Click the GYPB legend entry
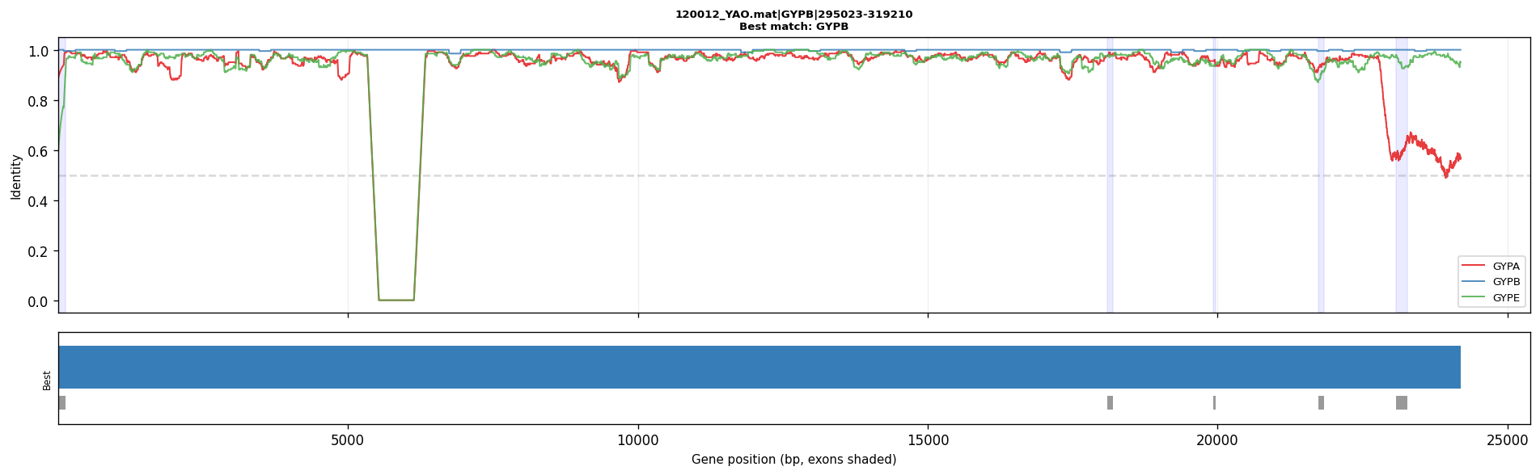Viewport: 1540px width, 475px height. click(1491, 282)
